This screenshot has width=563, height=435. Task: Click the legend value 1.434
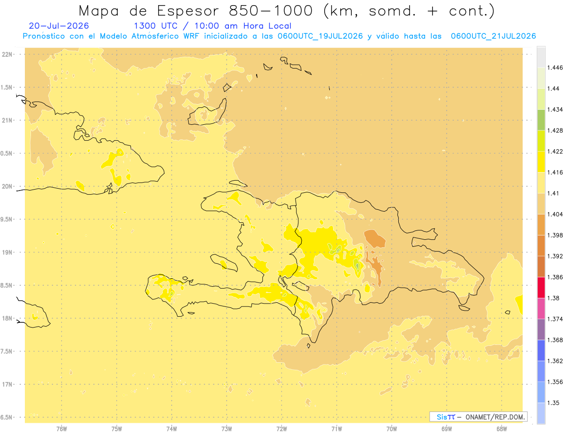click(555, 109)
